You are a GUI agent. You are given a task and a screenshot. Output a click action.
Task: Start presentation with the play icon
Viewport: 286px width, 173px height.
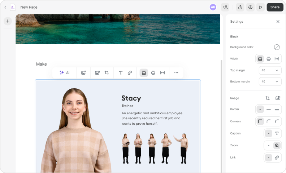tap(260, 7)
